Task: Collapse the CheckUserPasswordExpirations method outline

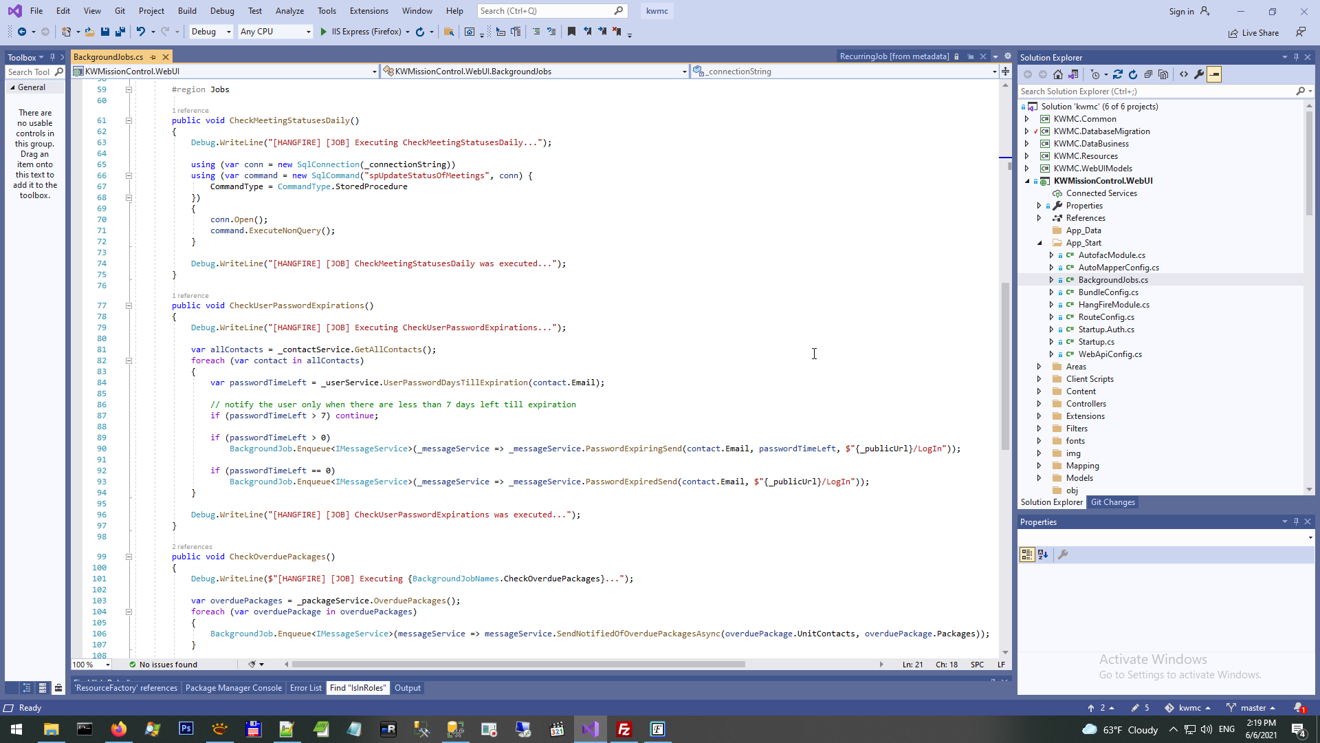Action: 129,305
